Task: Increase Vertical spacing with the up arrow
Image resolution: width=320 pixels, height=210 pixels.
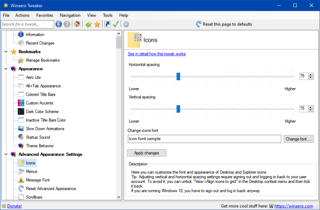Action: click(x=311, y=107)
